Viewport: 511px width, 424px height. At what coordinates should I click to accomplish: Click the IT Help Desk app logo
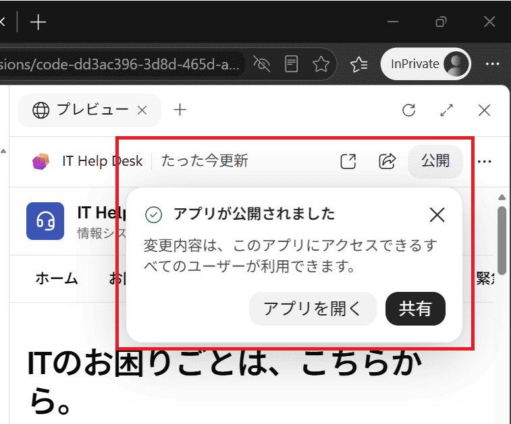tap(41, 161)
